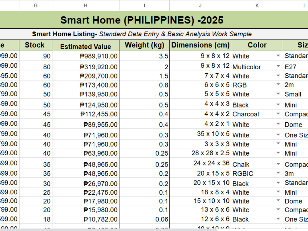Select the Small size cell

(x=296, y=94)
